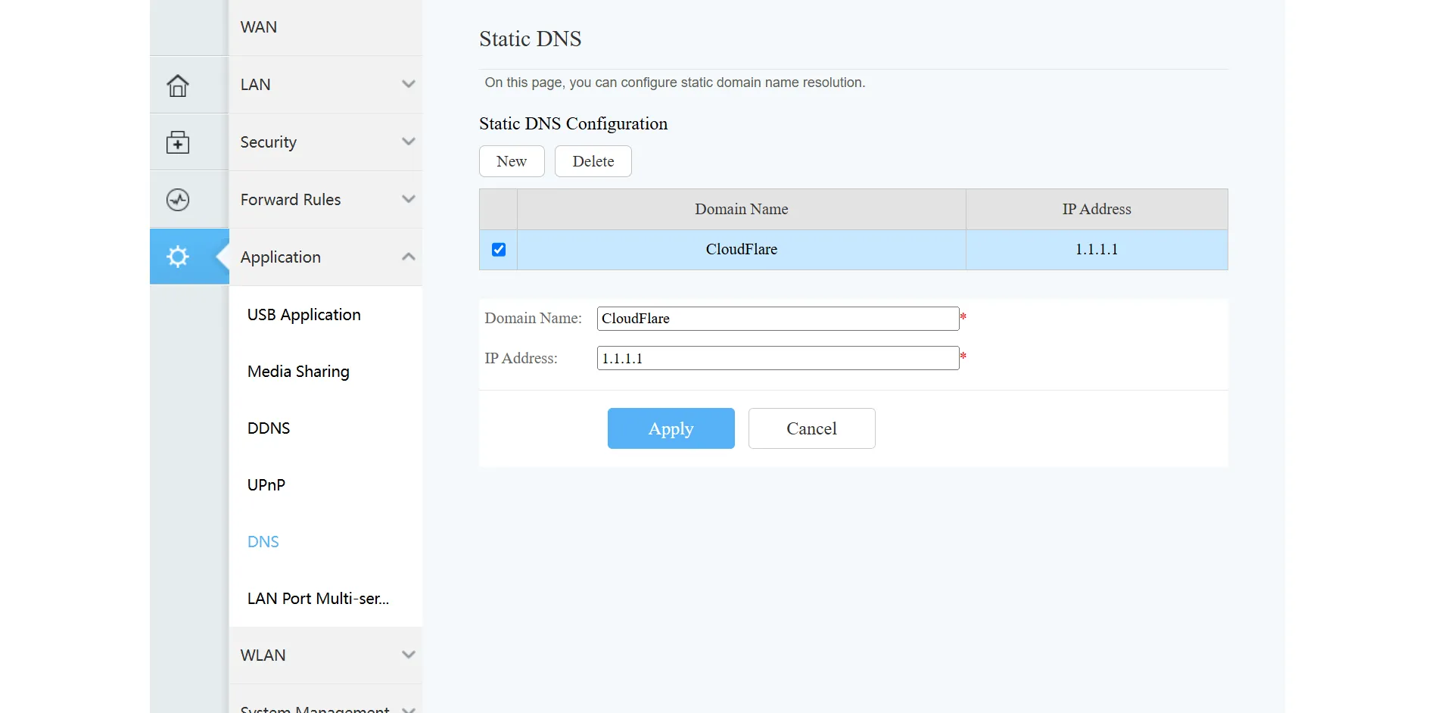Viewport: 1438px width, 713px height.
Task: Open the diagnostics gauge icon
Action: [x=178, y=199]
